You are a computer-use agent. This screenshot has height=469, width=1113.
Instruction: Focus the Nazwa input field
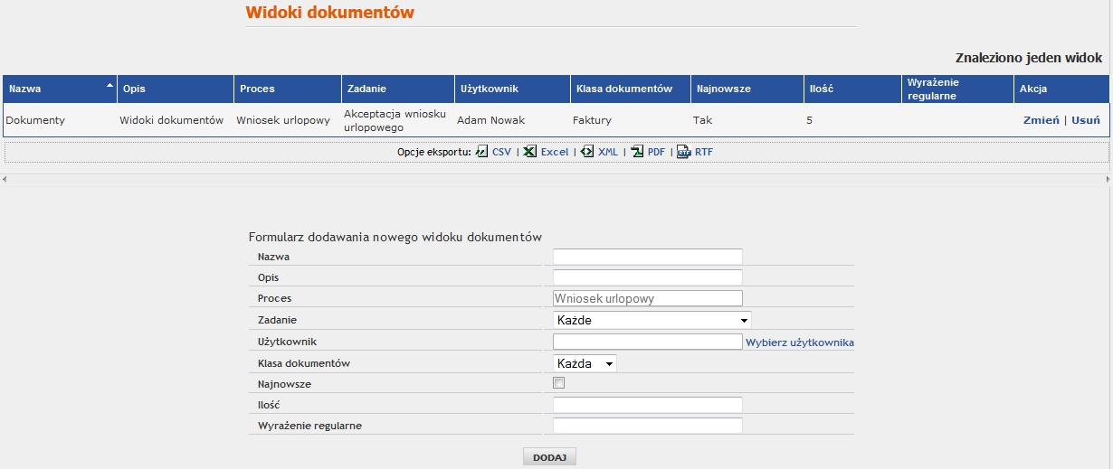pos(647,257)
